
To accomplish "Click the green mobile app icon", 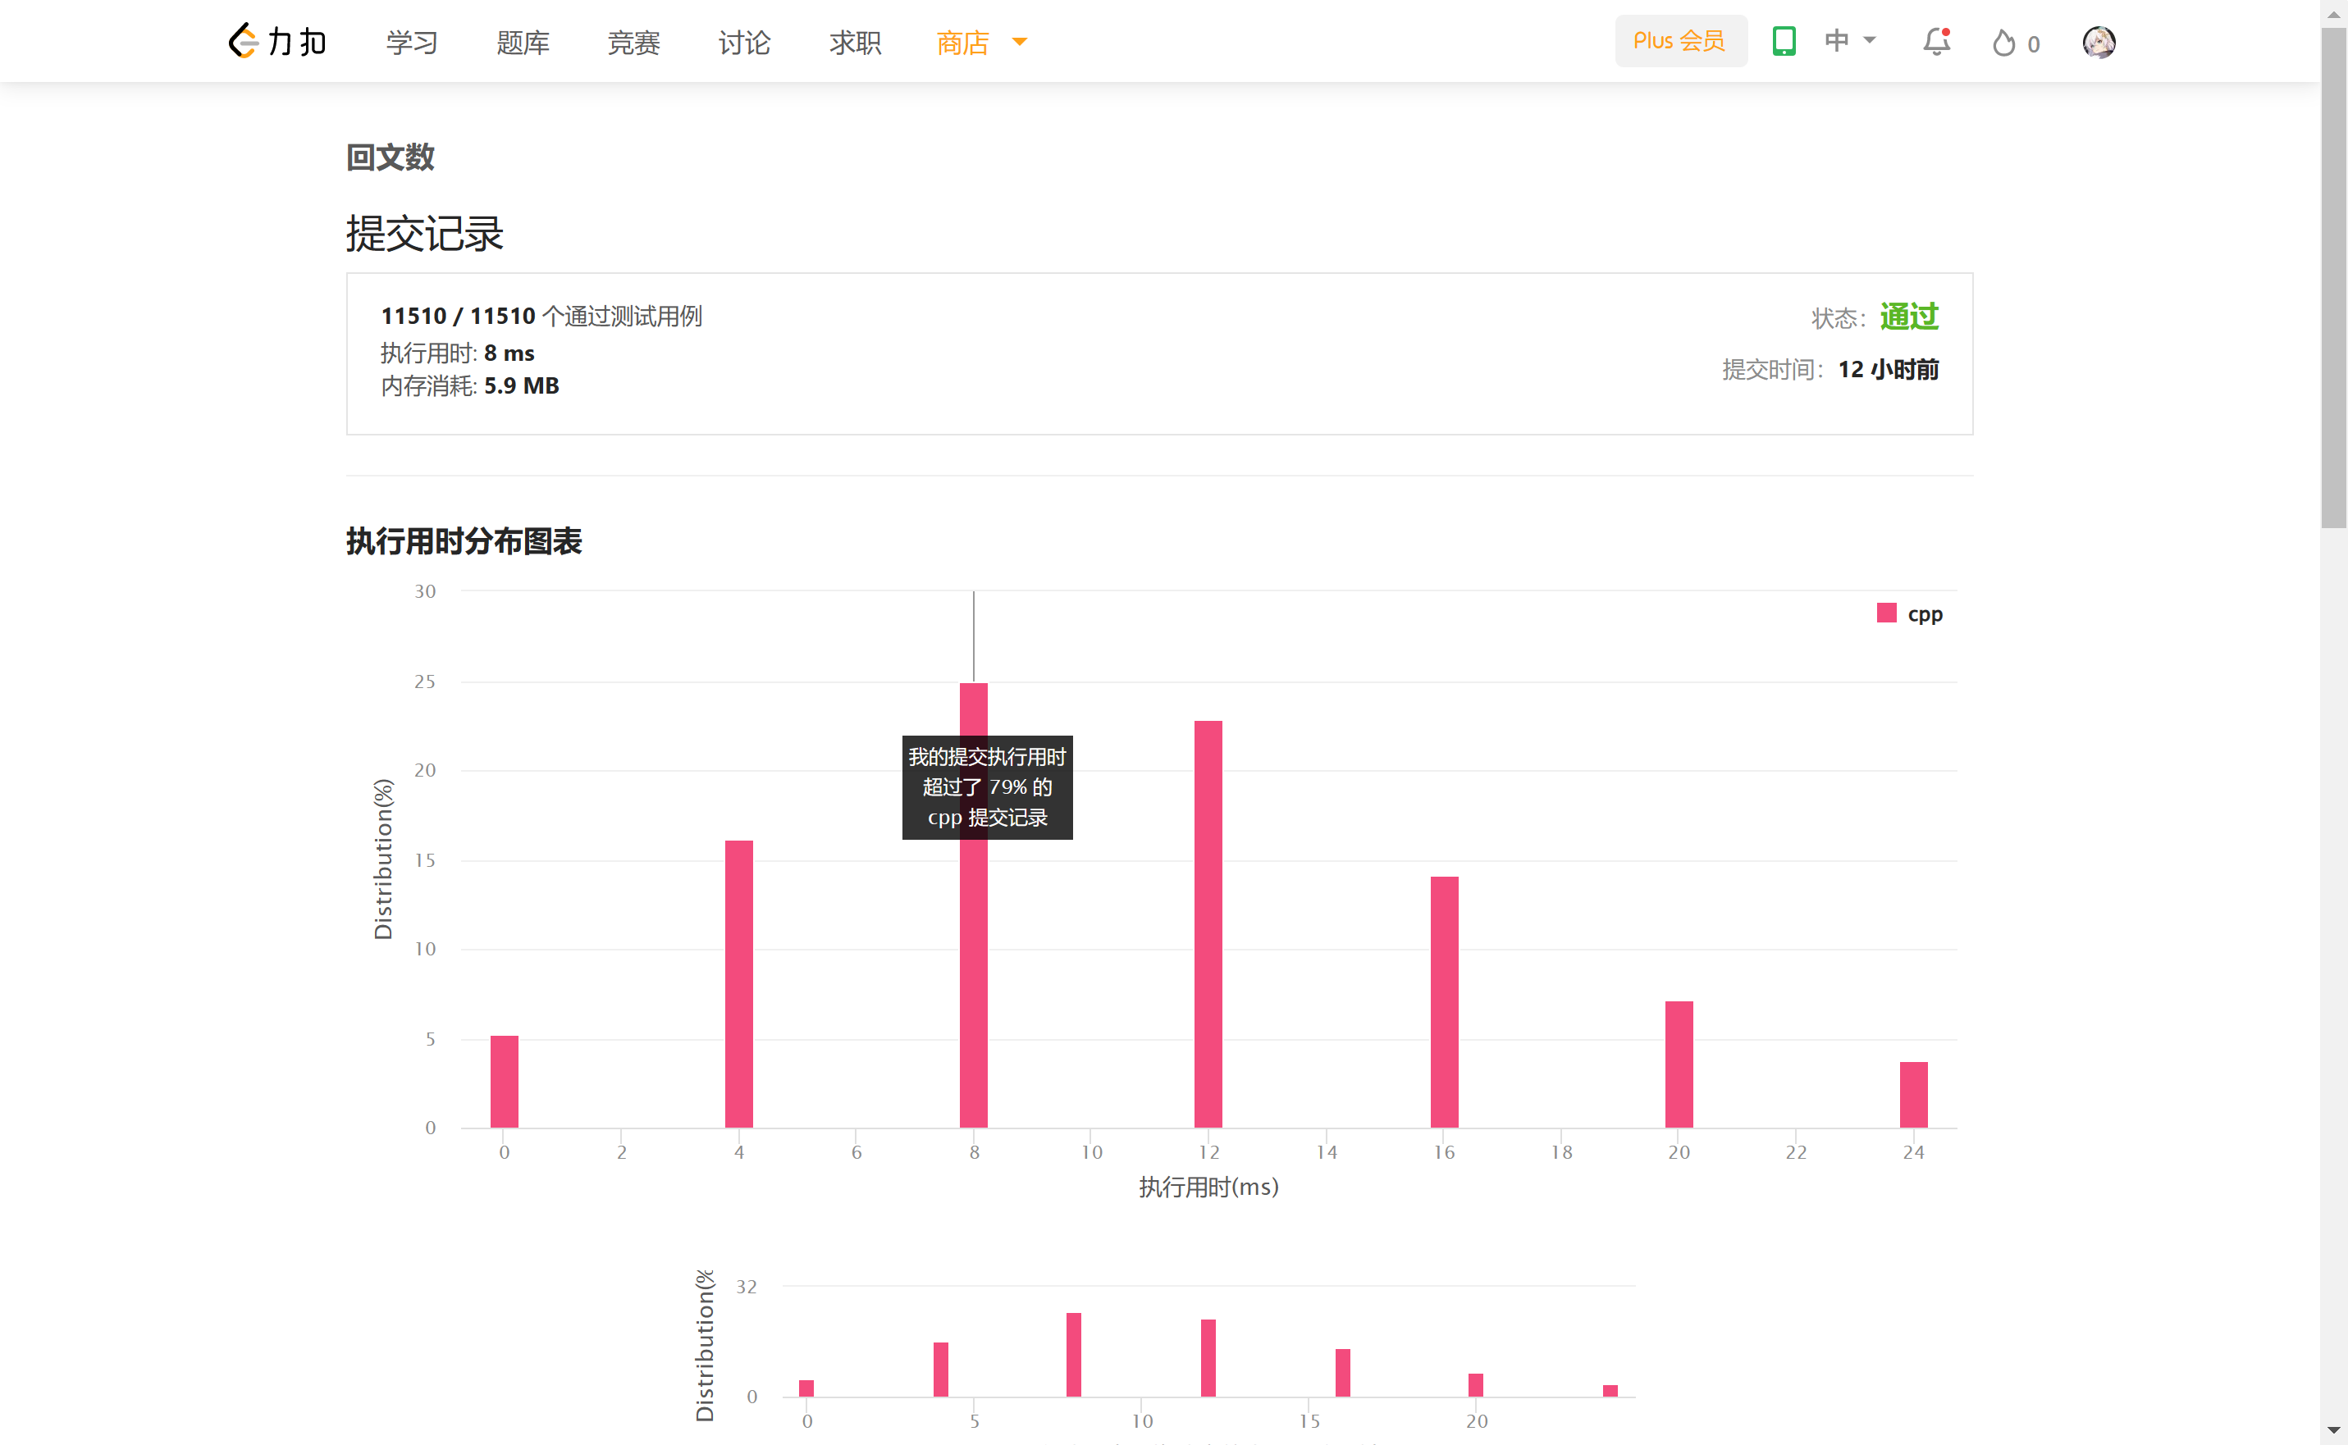I will coord(1783,41).
